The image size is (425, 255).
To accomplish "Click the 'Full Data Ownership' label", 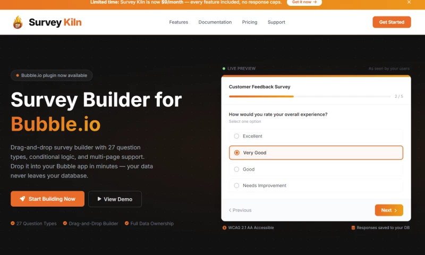I will (x=152, y=224).
